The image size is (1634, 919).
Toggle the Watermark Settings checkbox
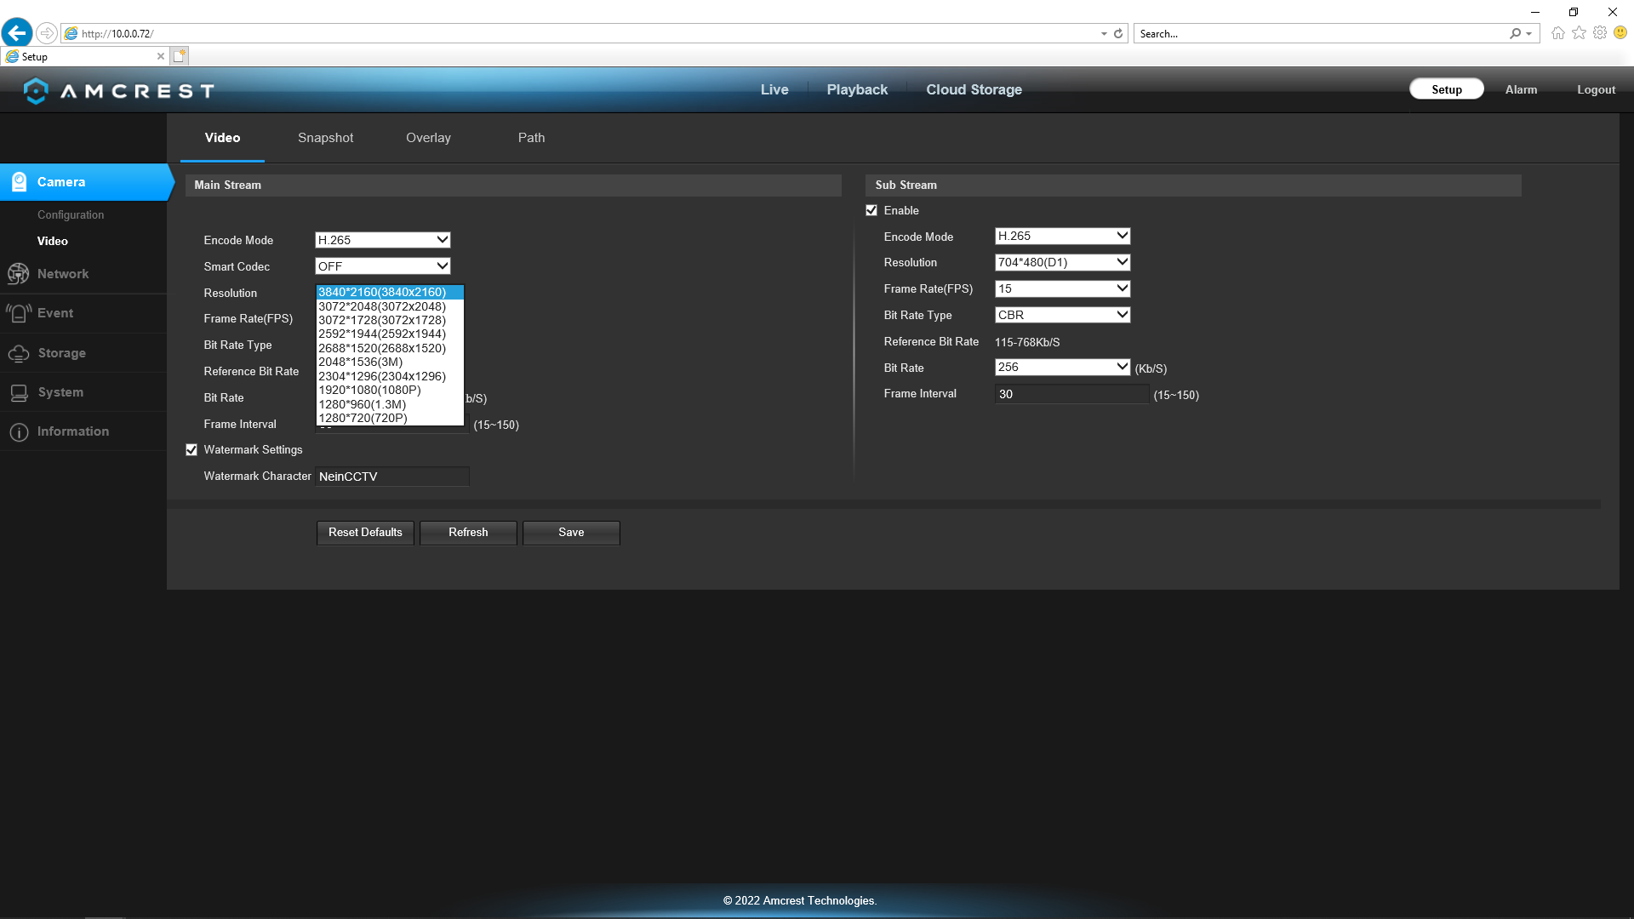click(x=191, y=450)
